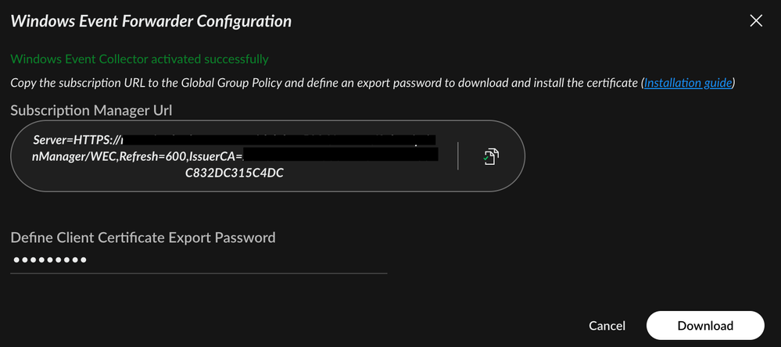Click the 'Define Client Certificate Export Password' label
This screenshot has width=781, height=347.
pos(143,238)
